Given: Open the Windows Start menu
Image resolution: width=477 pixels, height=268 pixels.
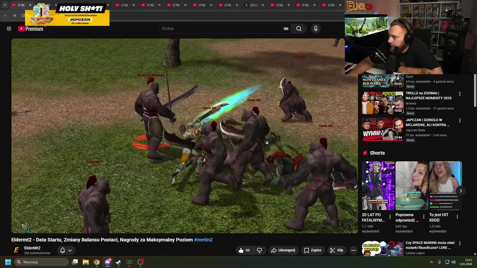Looking at the screenshot, I should tap(8, 262).
